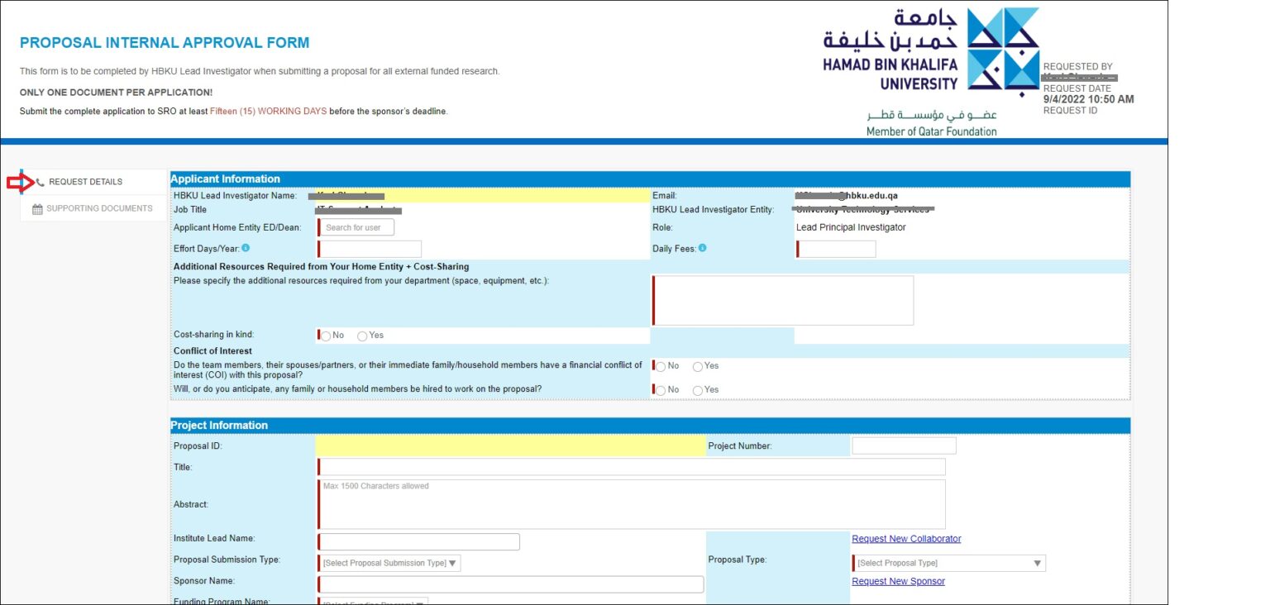This screenshot has height=605, width=1270.
Task: Click the Request New Collaborator link
Action: tap(906, 538)
